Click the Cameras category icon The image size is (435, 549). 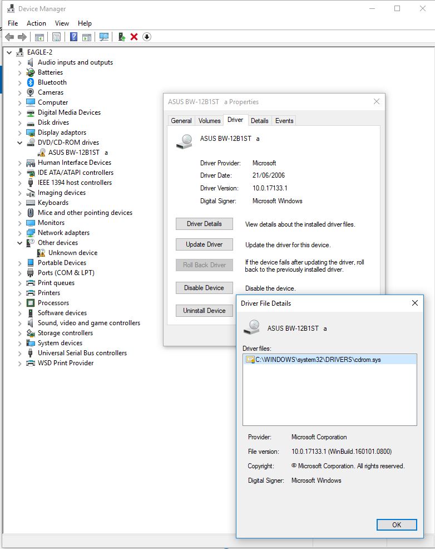coord(31,92)
